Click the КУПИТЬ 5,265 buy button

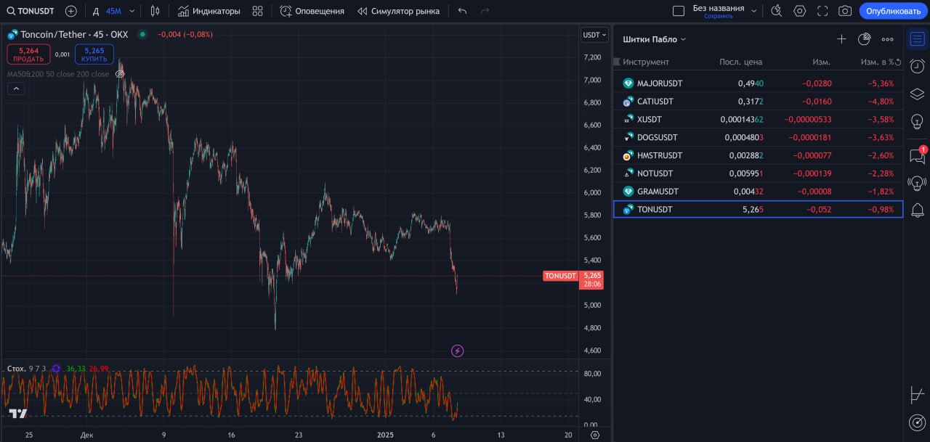click(94, 54)
